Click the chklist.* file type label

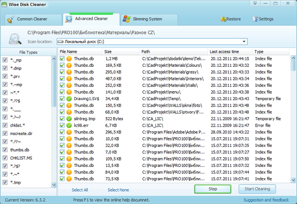click(x=18, y=125)
